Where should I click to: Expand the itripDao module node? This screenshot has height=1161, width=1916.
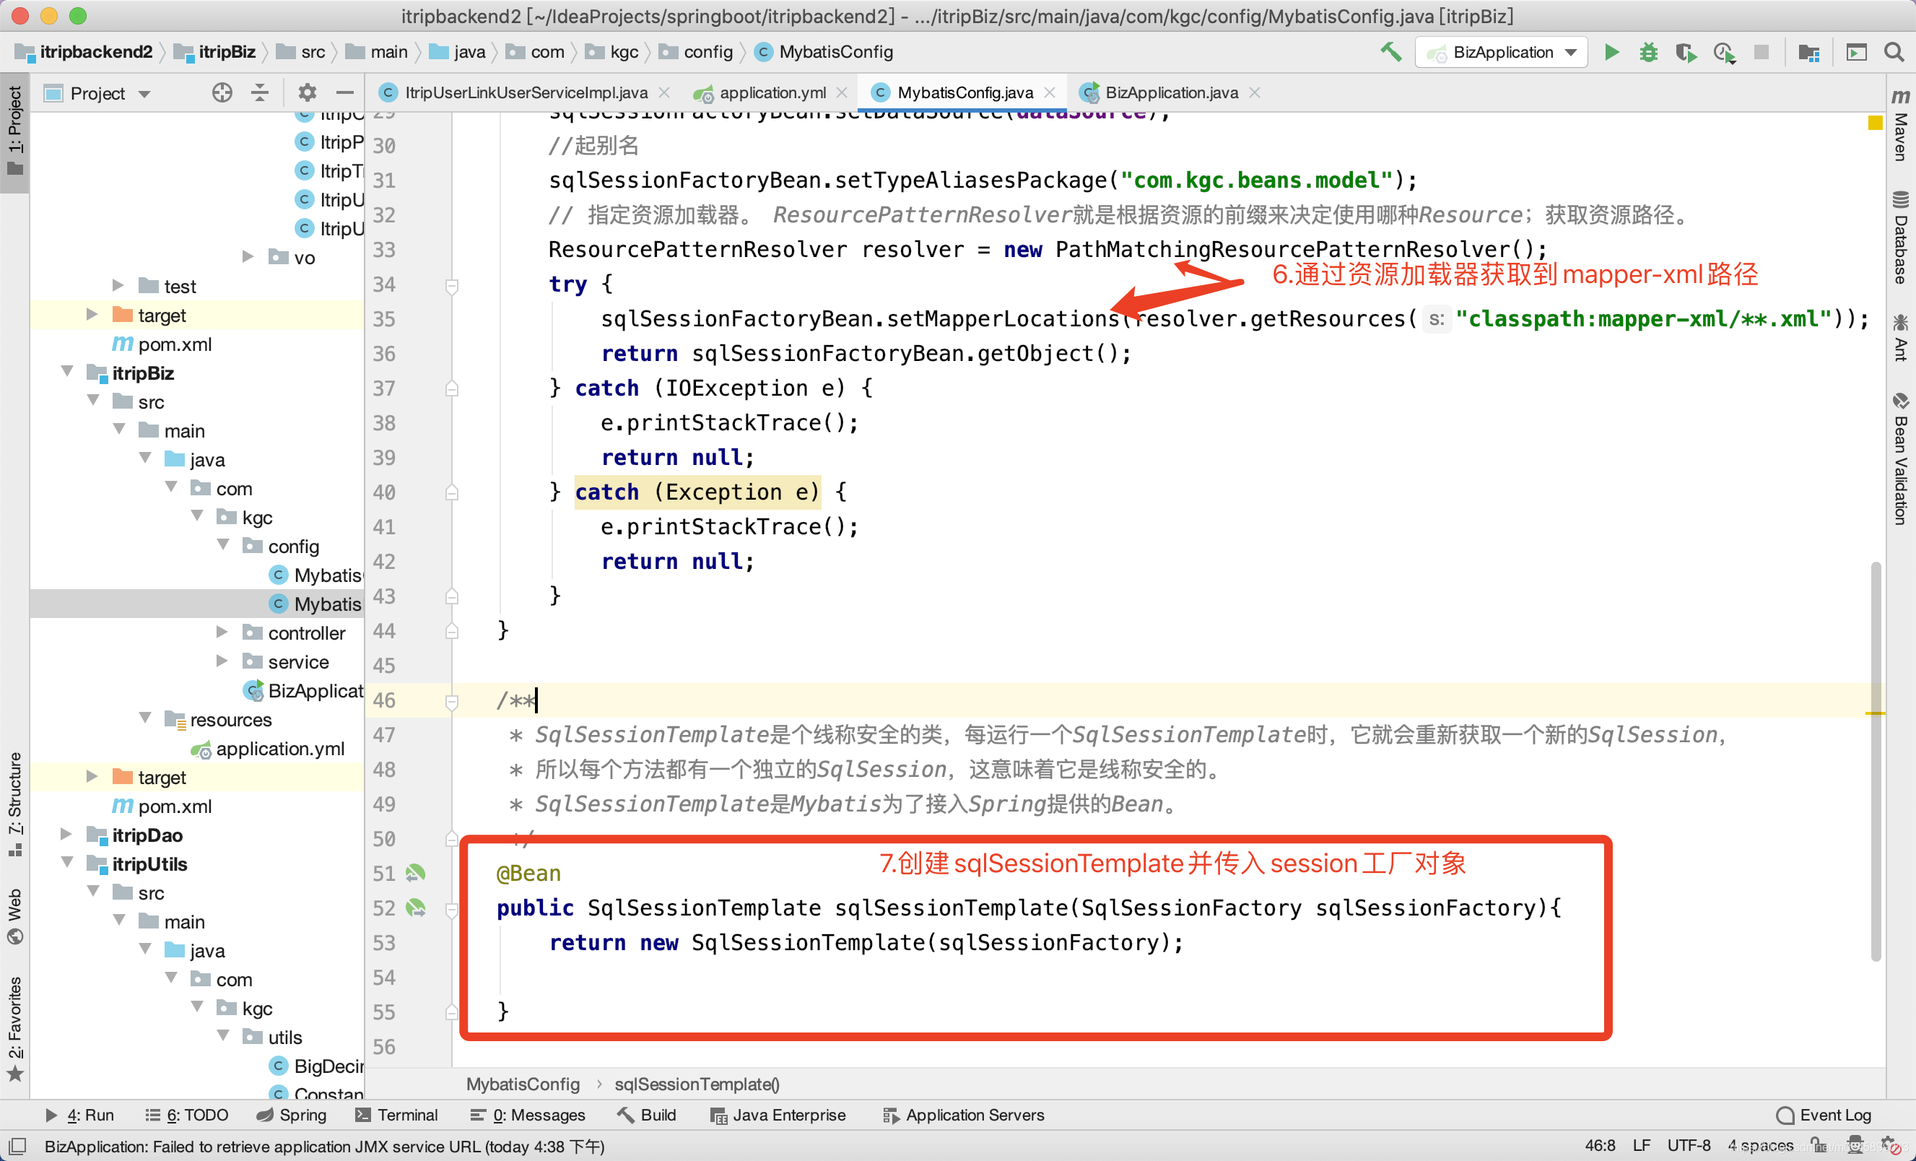pos(67,835)
